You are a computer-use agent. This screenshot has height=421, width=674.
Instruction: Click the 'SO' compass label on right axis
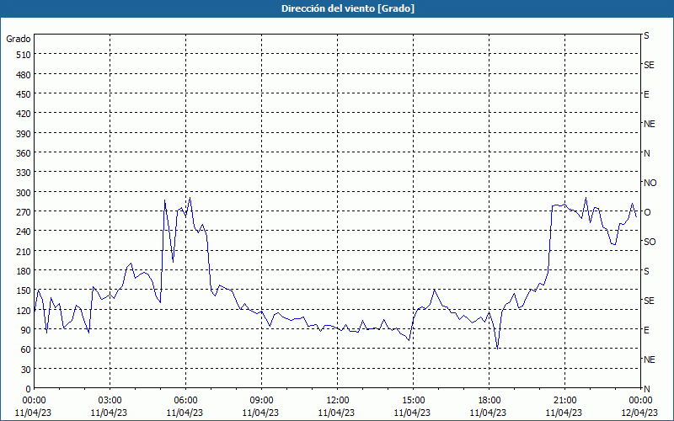[x=650, y=242]
